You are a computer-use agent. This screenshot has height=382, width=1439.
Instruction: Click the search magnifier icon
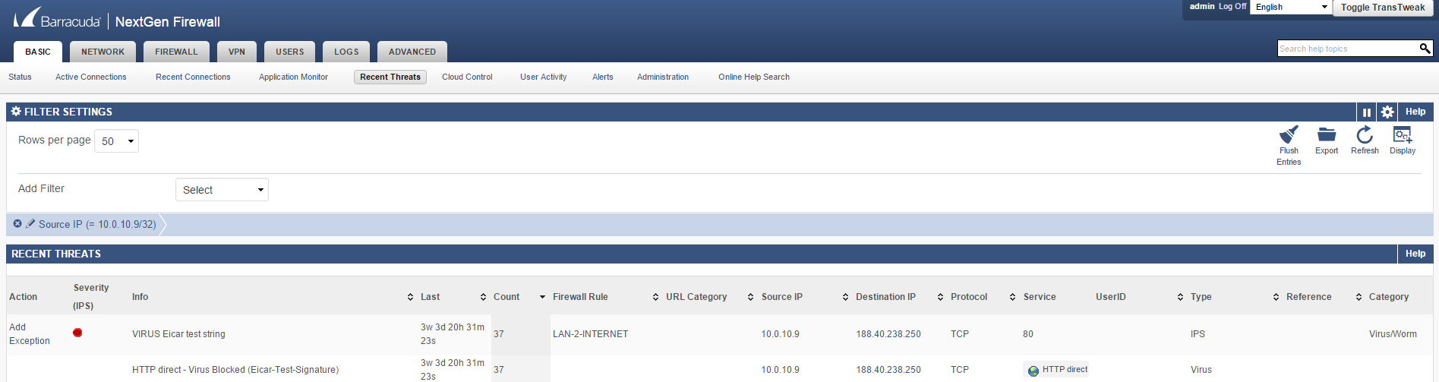pyautogui.click(x=1425, y=49)
